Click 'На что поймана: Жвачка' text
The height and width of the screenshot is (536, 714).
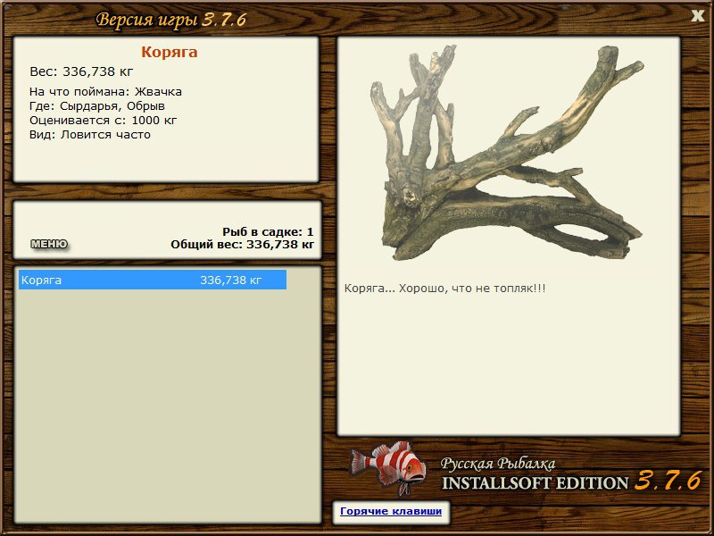105,92
